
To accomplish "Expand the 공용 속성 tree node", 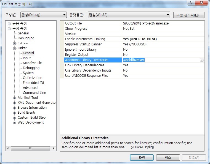I will pos(9,24).
